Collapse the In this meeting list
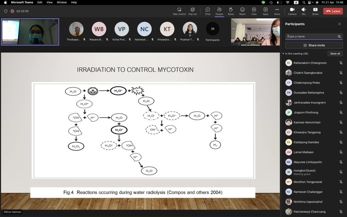Viewport: 347px width, 217px height. pos(283,54)
